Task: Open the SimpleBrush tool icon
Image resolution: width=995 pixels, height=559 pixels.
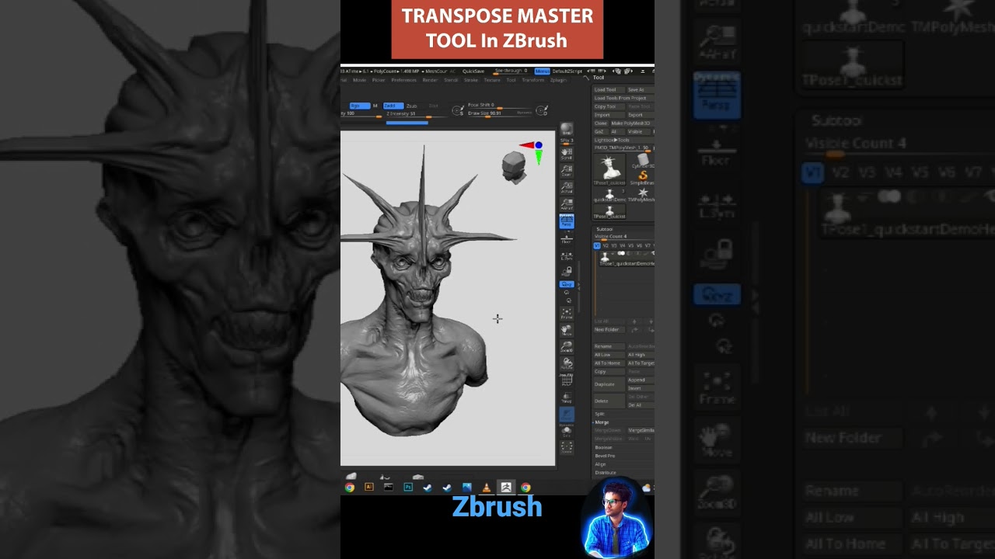Action: tap(642, 177)
